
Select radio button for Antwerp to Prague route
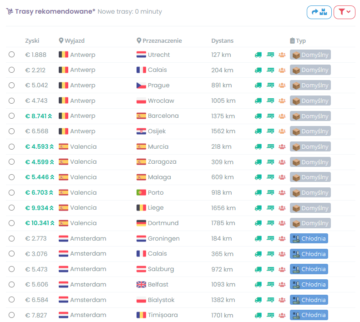11,85
